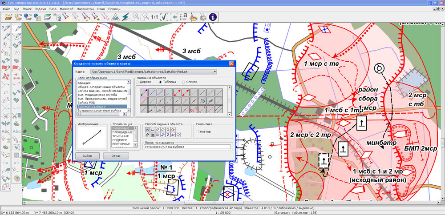Image resolution: width=445 pixels, height=215 pixels.
Task: Open the Помощь menu
Action: [x=114, y=9]
